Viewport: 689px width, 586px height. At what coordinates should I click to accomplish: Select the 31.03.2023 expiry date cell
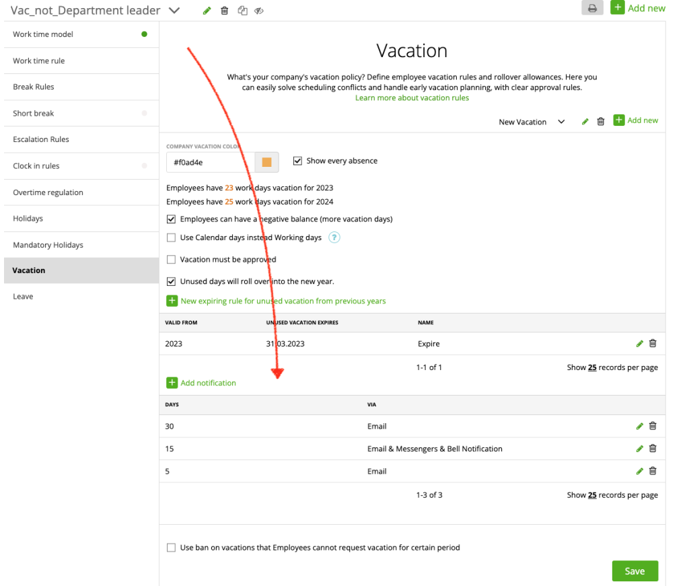(x=285, y=344)
